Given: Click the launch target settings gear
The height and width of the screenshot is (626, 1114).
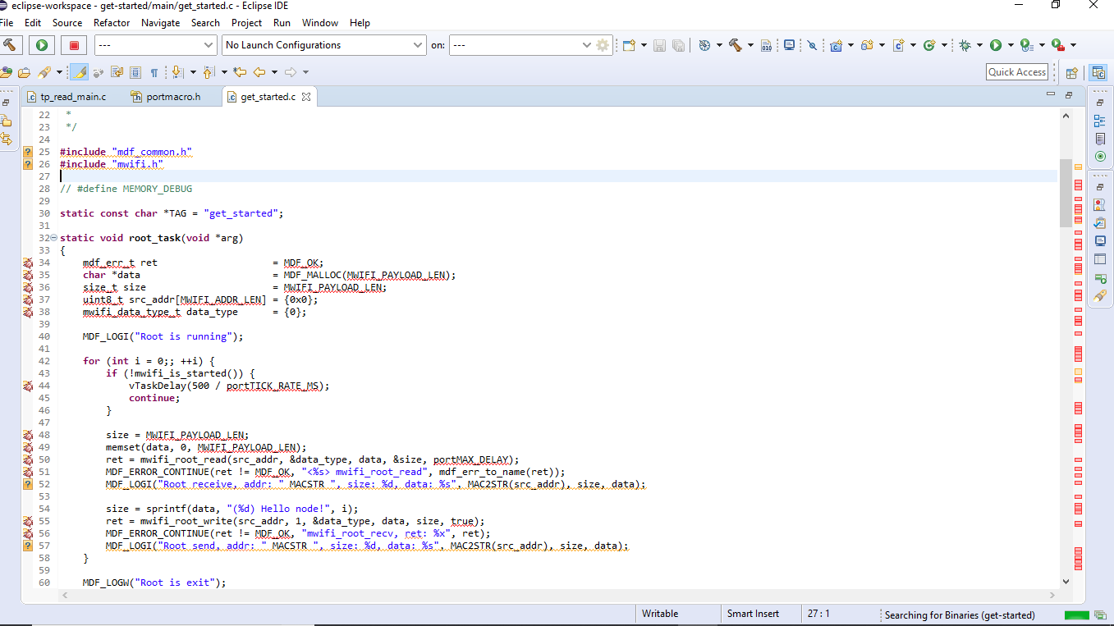Looking at the screenshot, I should [603, 45].
